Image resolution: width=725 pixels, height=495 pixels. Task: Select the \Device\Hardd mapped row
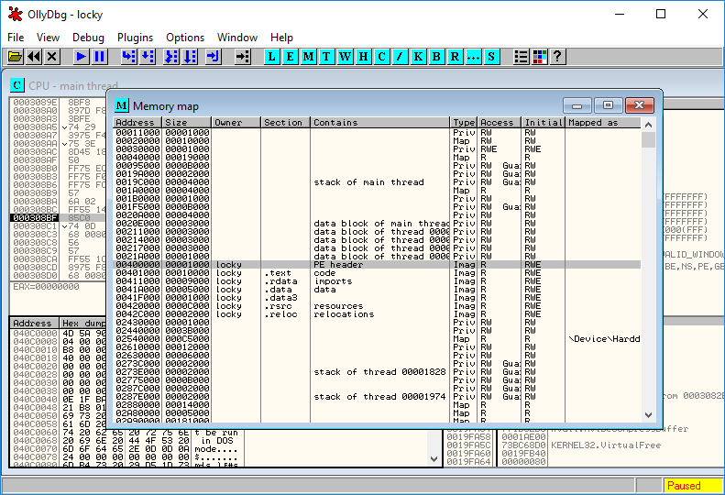(377, 339)
